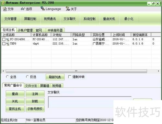Click the 关于 person icon

[x=68, y=9]
